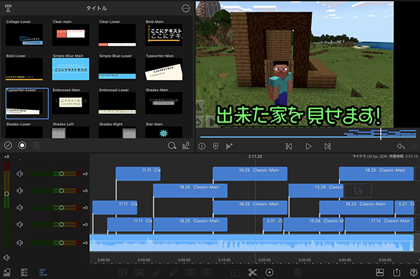Tap the circular record-style button below library
420x279 pixels.
(x=22, y=146)
